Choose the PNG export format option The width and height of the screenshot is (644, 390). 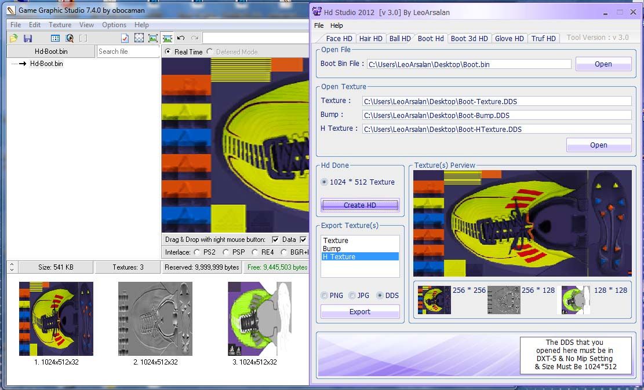[x=324, y=296]
